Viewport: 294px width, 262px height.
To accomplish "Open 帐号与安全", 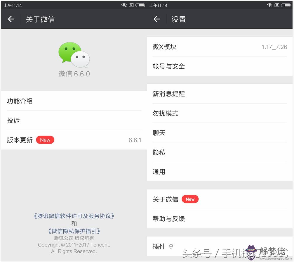I will click(220, 66).
